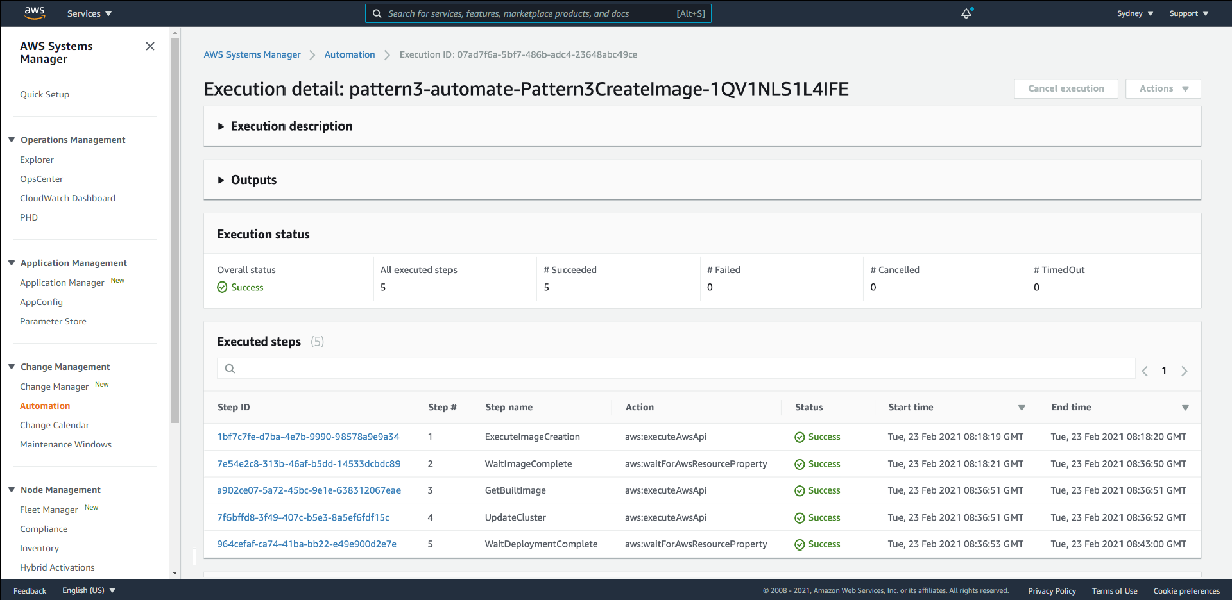Viewport: 1232px width, 600px height.
Task: Click the WaitImageComplete step name cell
Action: (x=528, y=463)
